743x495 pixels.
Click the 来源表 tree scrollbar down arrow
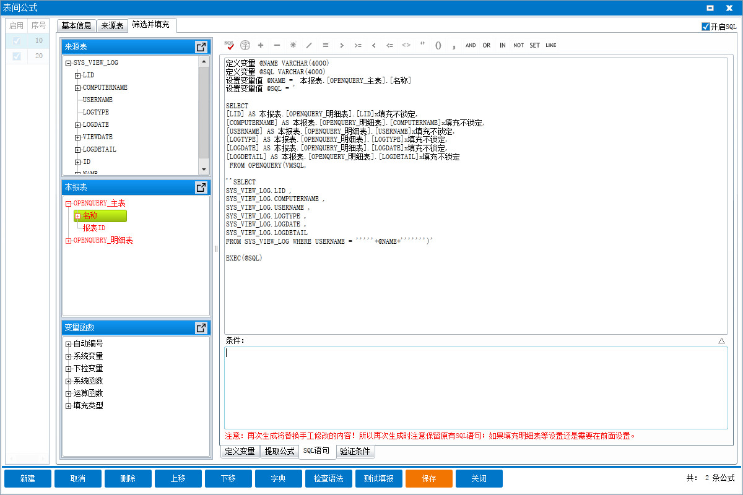coord(204,170)
